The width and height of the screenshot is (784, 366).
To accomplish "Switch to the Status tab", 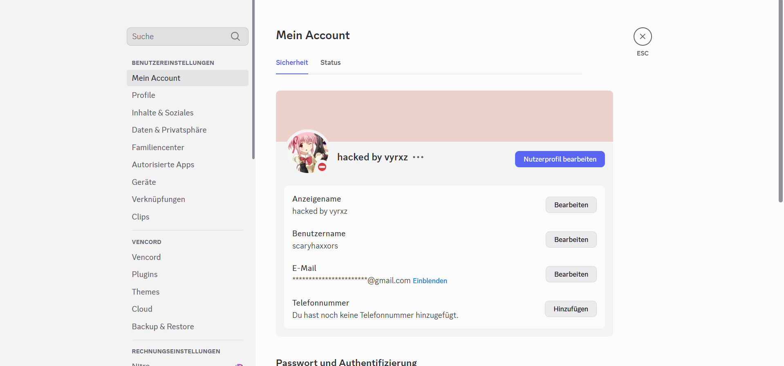I will point(330,62).
